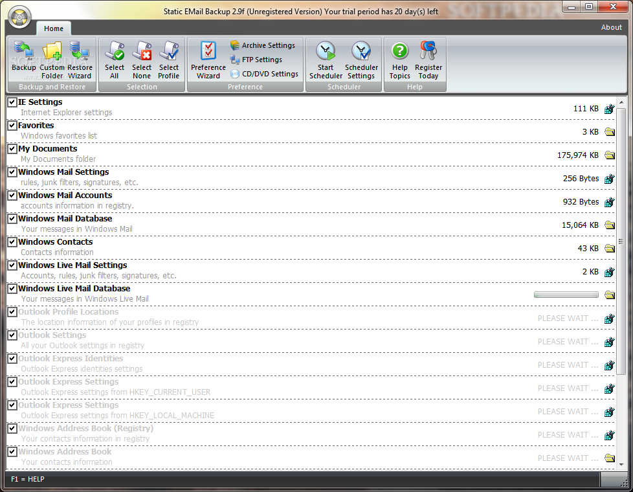Click folder icon for Windows Mail Database
This screenshot has height=492, width=633.
pyautogui.click(x=610, y=225)
